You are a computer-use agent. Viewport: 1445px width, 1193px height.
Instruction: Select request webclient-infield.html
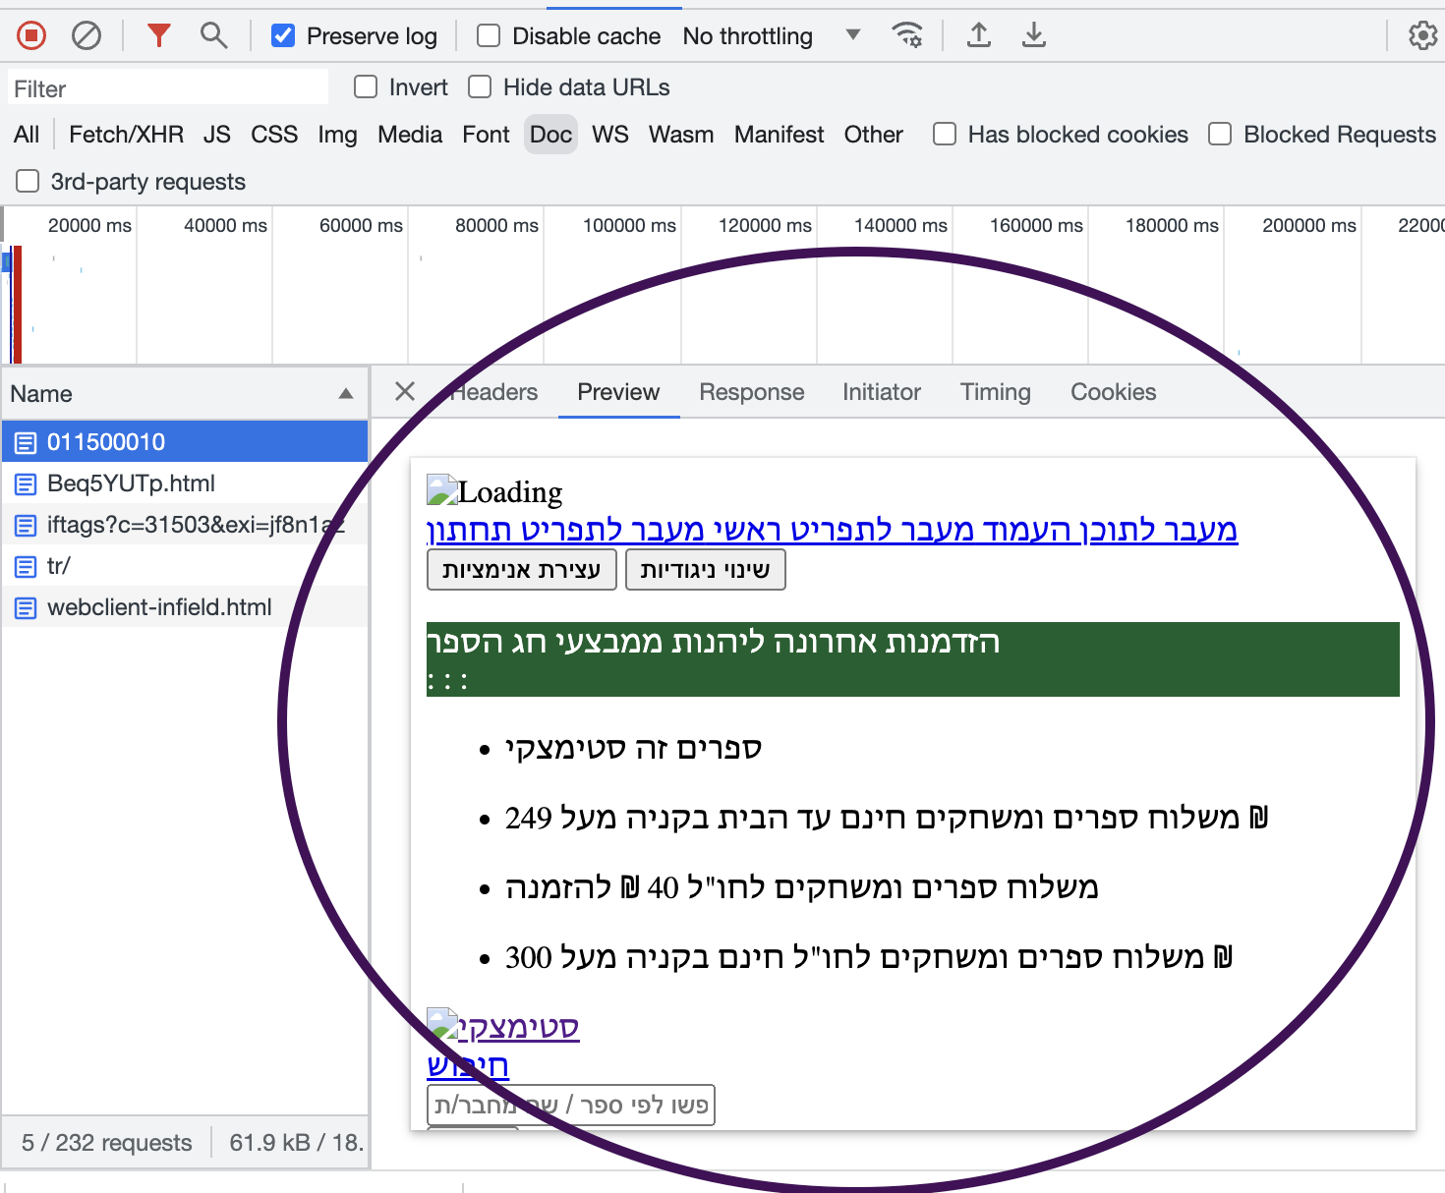coord(185,607)
